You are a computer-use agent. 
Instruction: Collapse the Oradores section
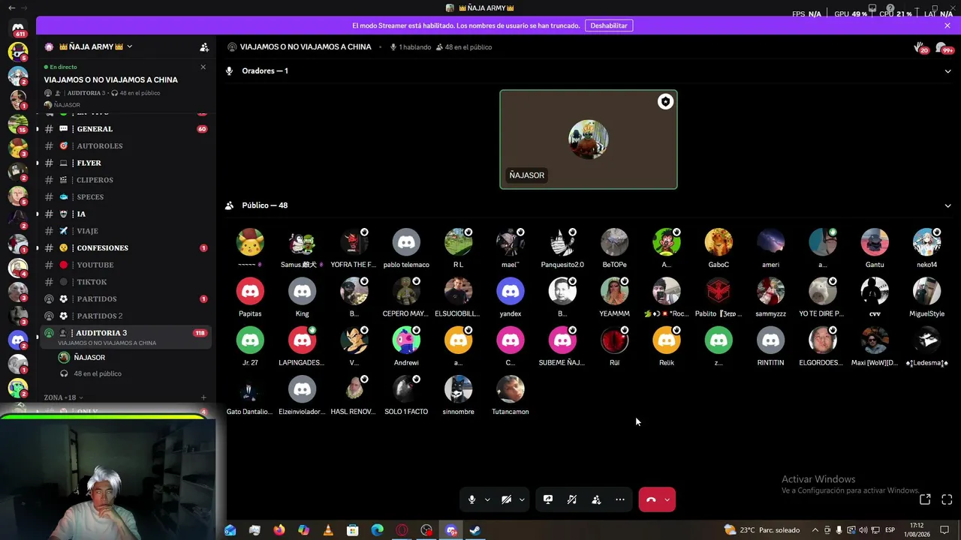(947, 71)
